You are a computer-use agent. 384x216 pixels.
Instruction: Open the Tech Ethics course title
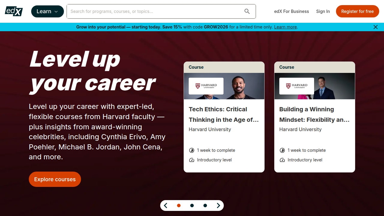tap(224, 115)
